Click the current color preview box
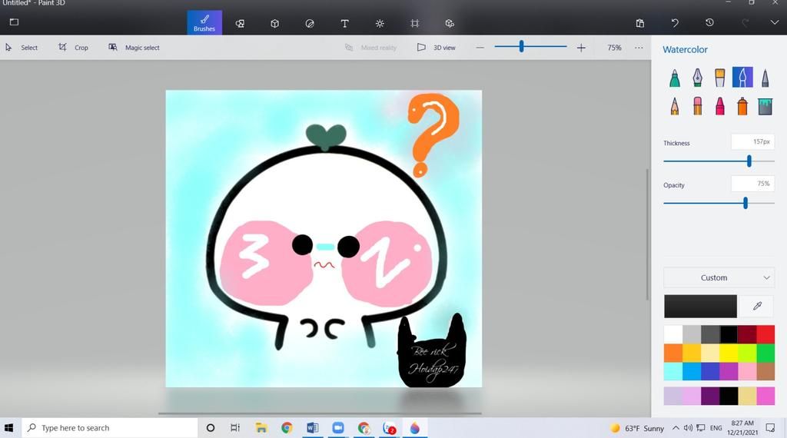The height and width of the screenshot is (438, 787). 700,306
